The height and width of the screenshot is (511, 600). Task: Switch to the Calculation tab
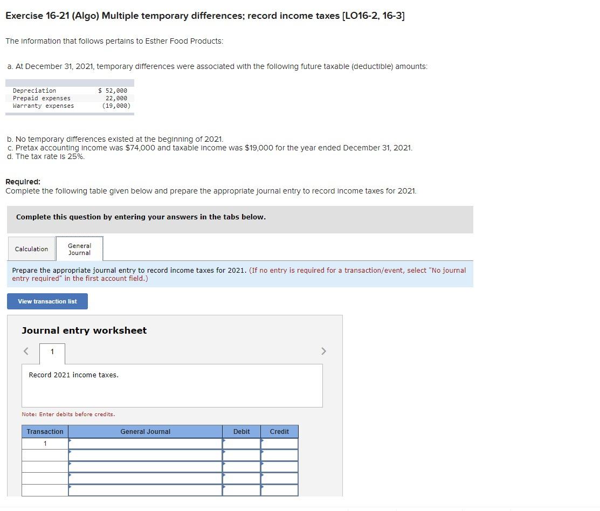pyautogui.click(x=31, y=248)
